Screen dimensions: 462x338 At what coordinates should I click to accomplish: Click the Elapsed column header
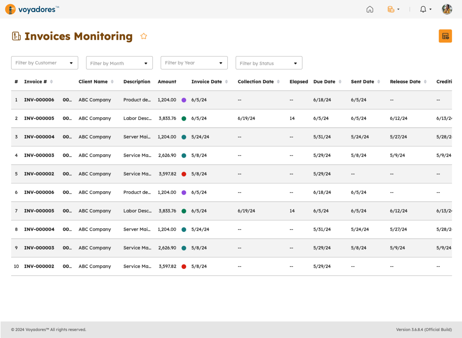[x=299, y=82]
